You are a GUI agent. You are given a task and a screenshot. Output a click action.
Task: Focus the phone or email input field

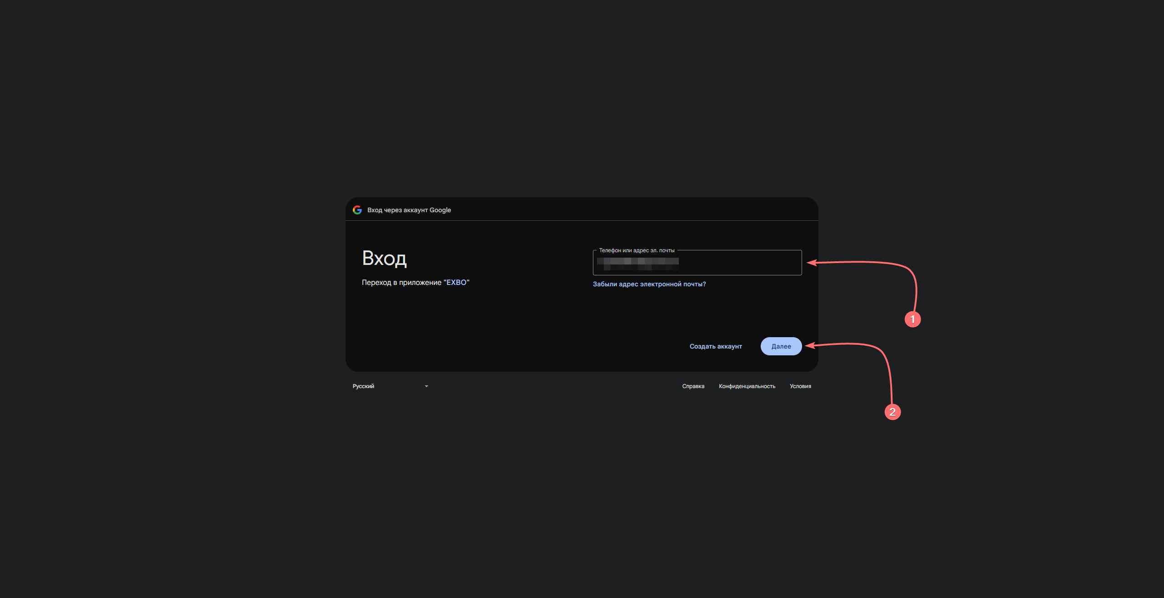click(x=697, y=263)
